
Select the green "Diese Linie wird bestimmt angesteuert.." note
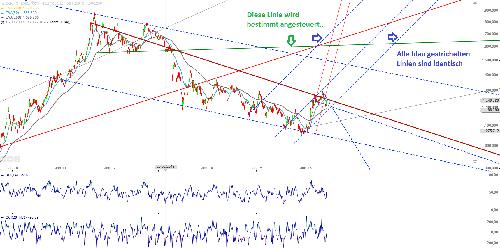pos(285,19)
